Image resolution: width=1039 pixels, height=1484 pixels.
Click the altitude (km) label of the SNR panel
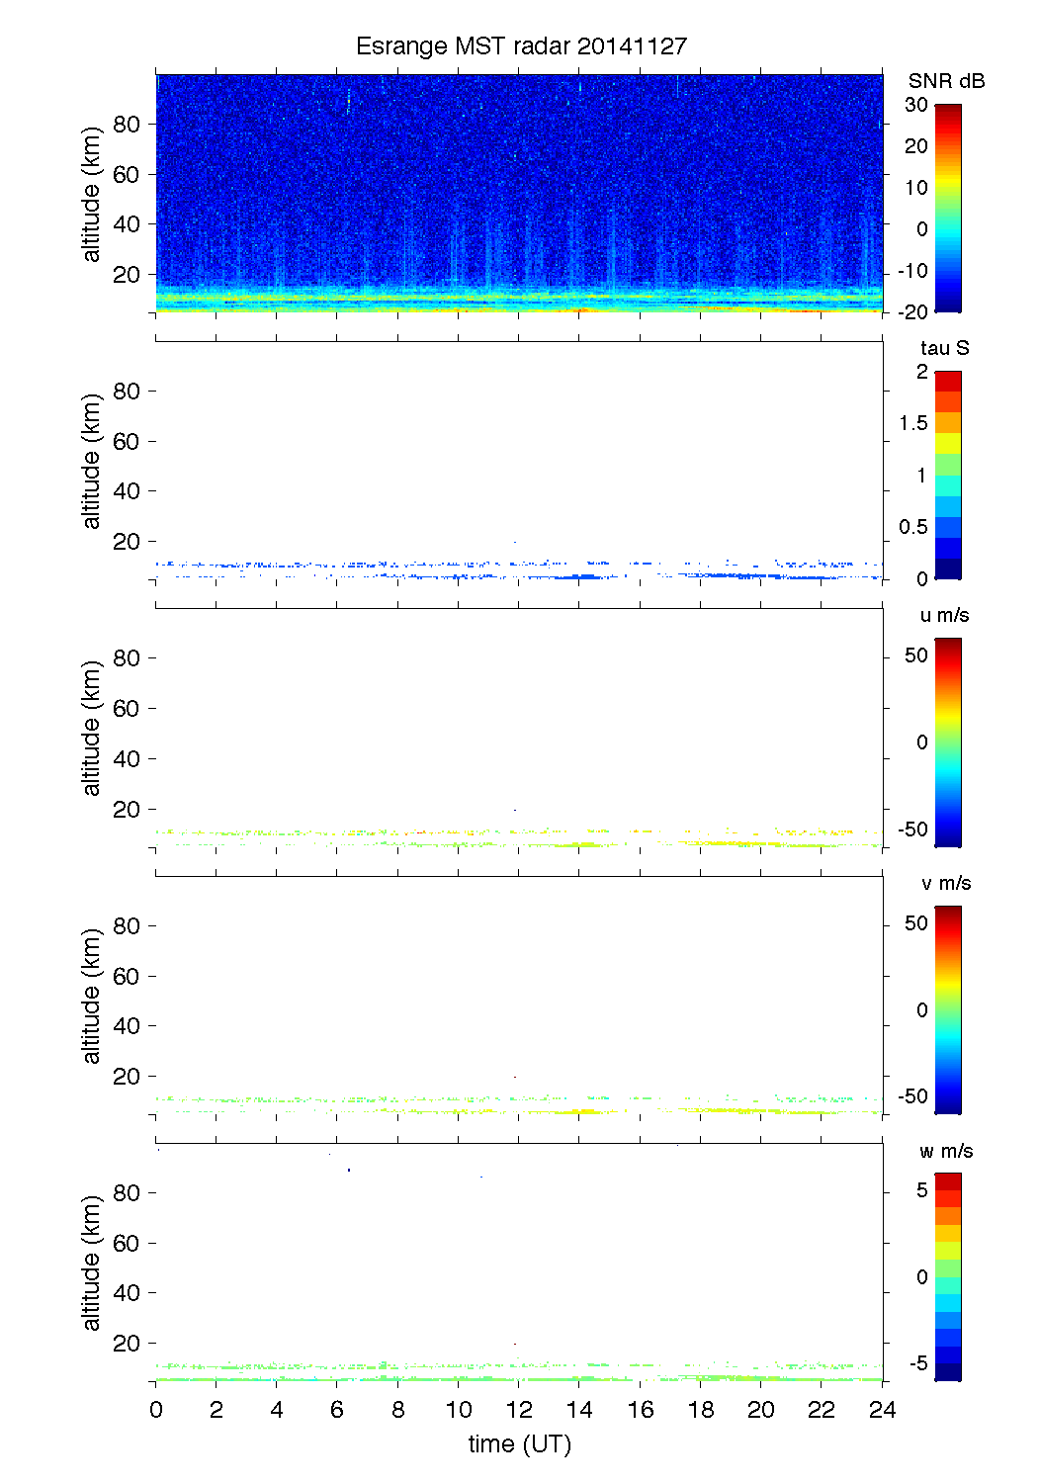coord(92,194)
